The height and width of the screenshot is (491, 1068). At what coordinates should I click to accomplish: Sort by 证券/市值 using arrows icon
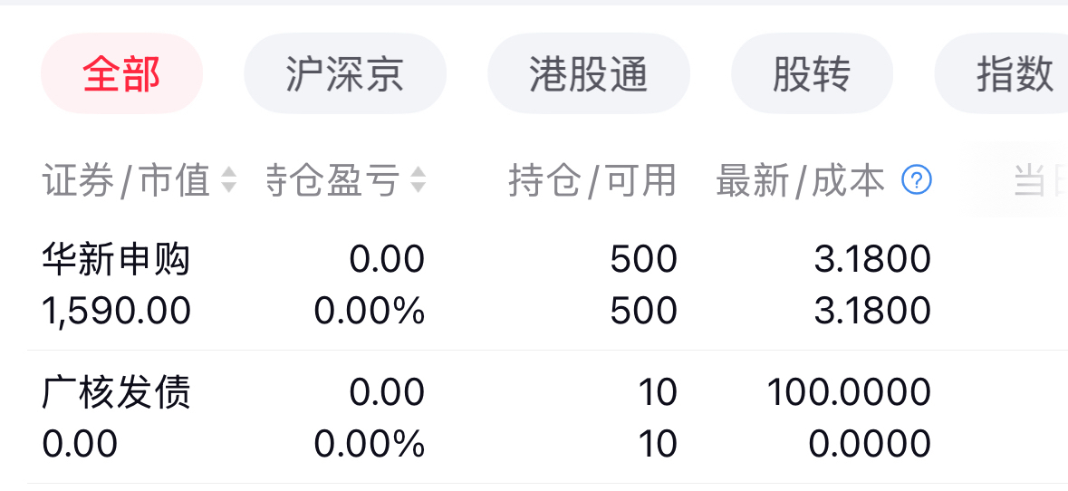[x=228, y=180]
